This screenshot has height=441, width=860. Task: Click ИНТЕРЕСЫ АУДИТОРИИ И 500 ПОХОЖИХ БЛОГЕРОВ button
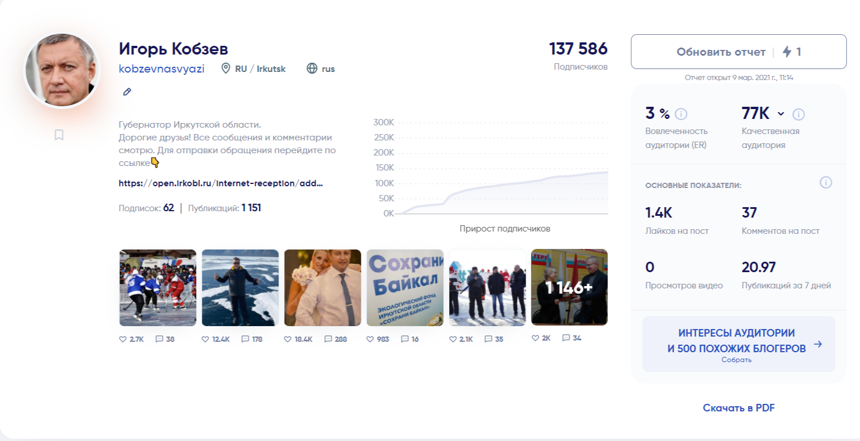[x=739, y=344]
